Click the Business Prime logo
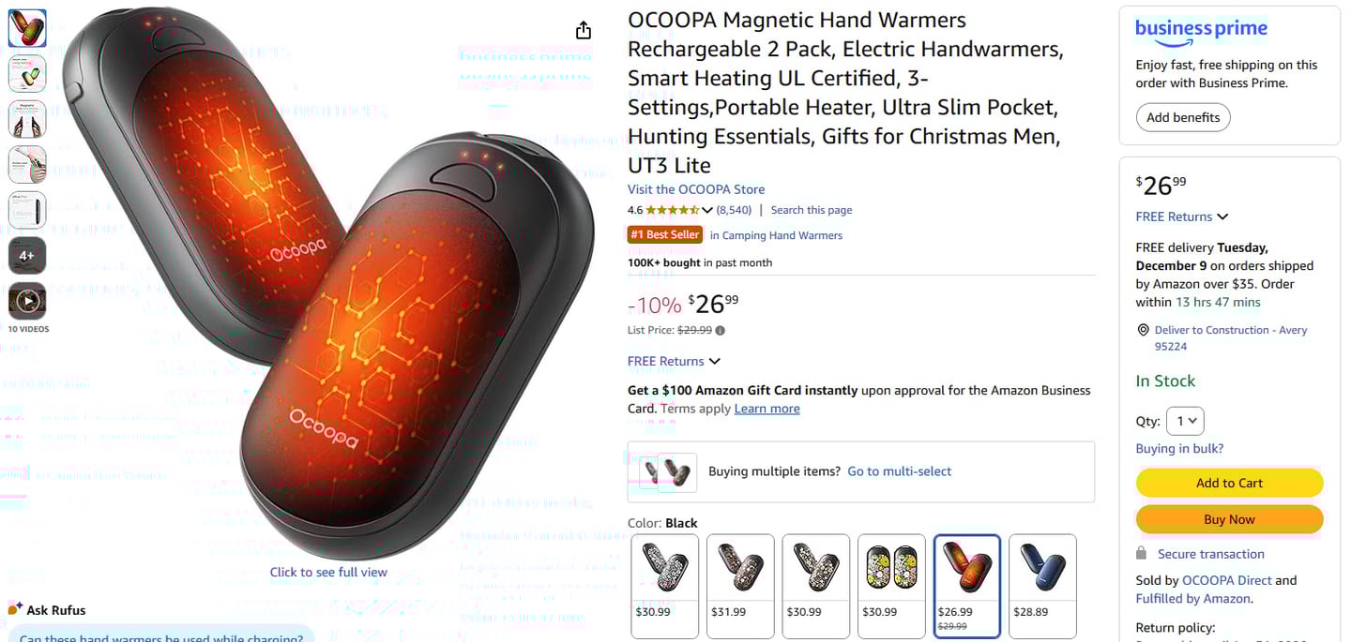1351x642 pixels. tap(1201, 30)
